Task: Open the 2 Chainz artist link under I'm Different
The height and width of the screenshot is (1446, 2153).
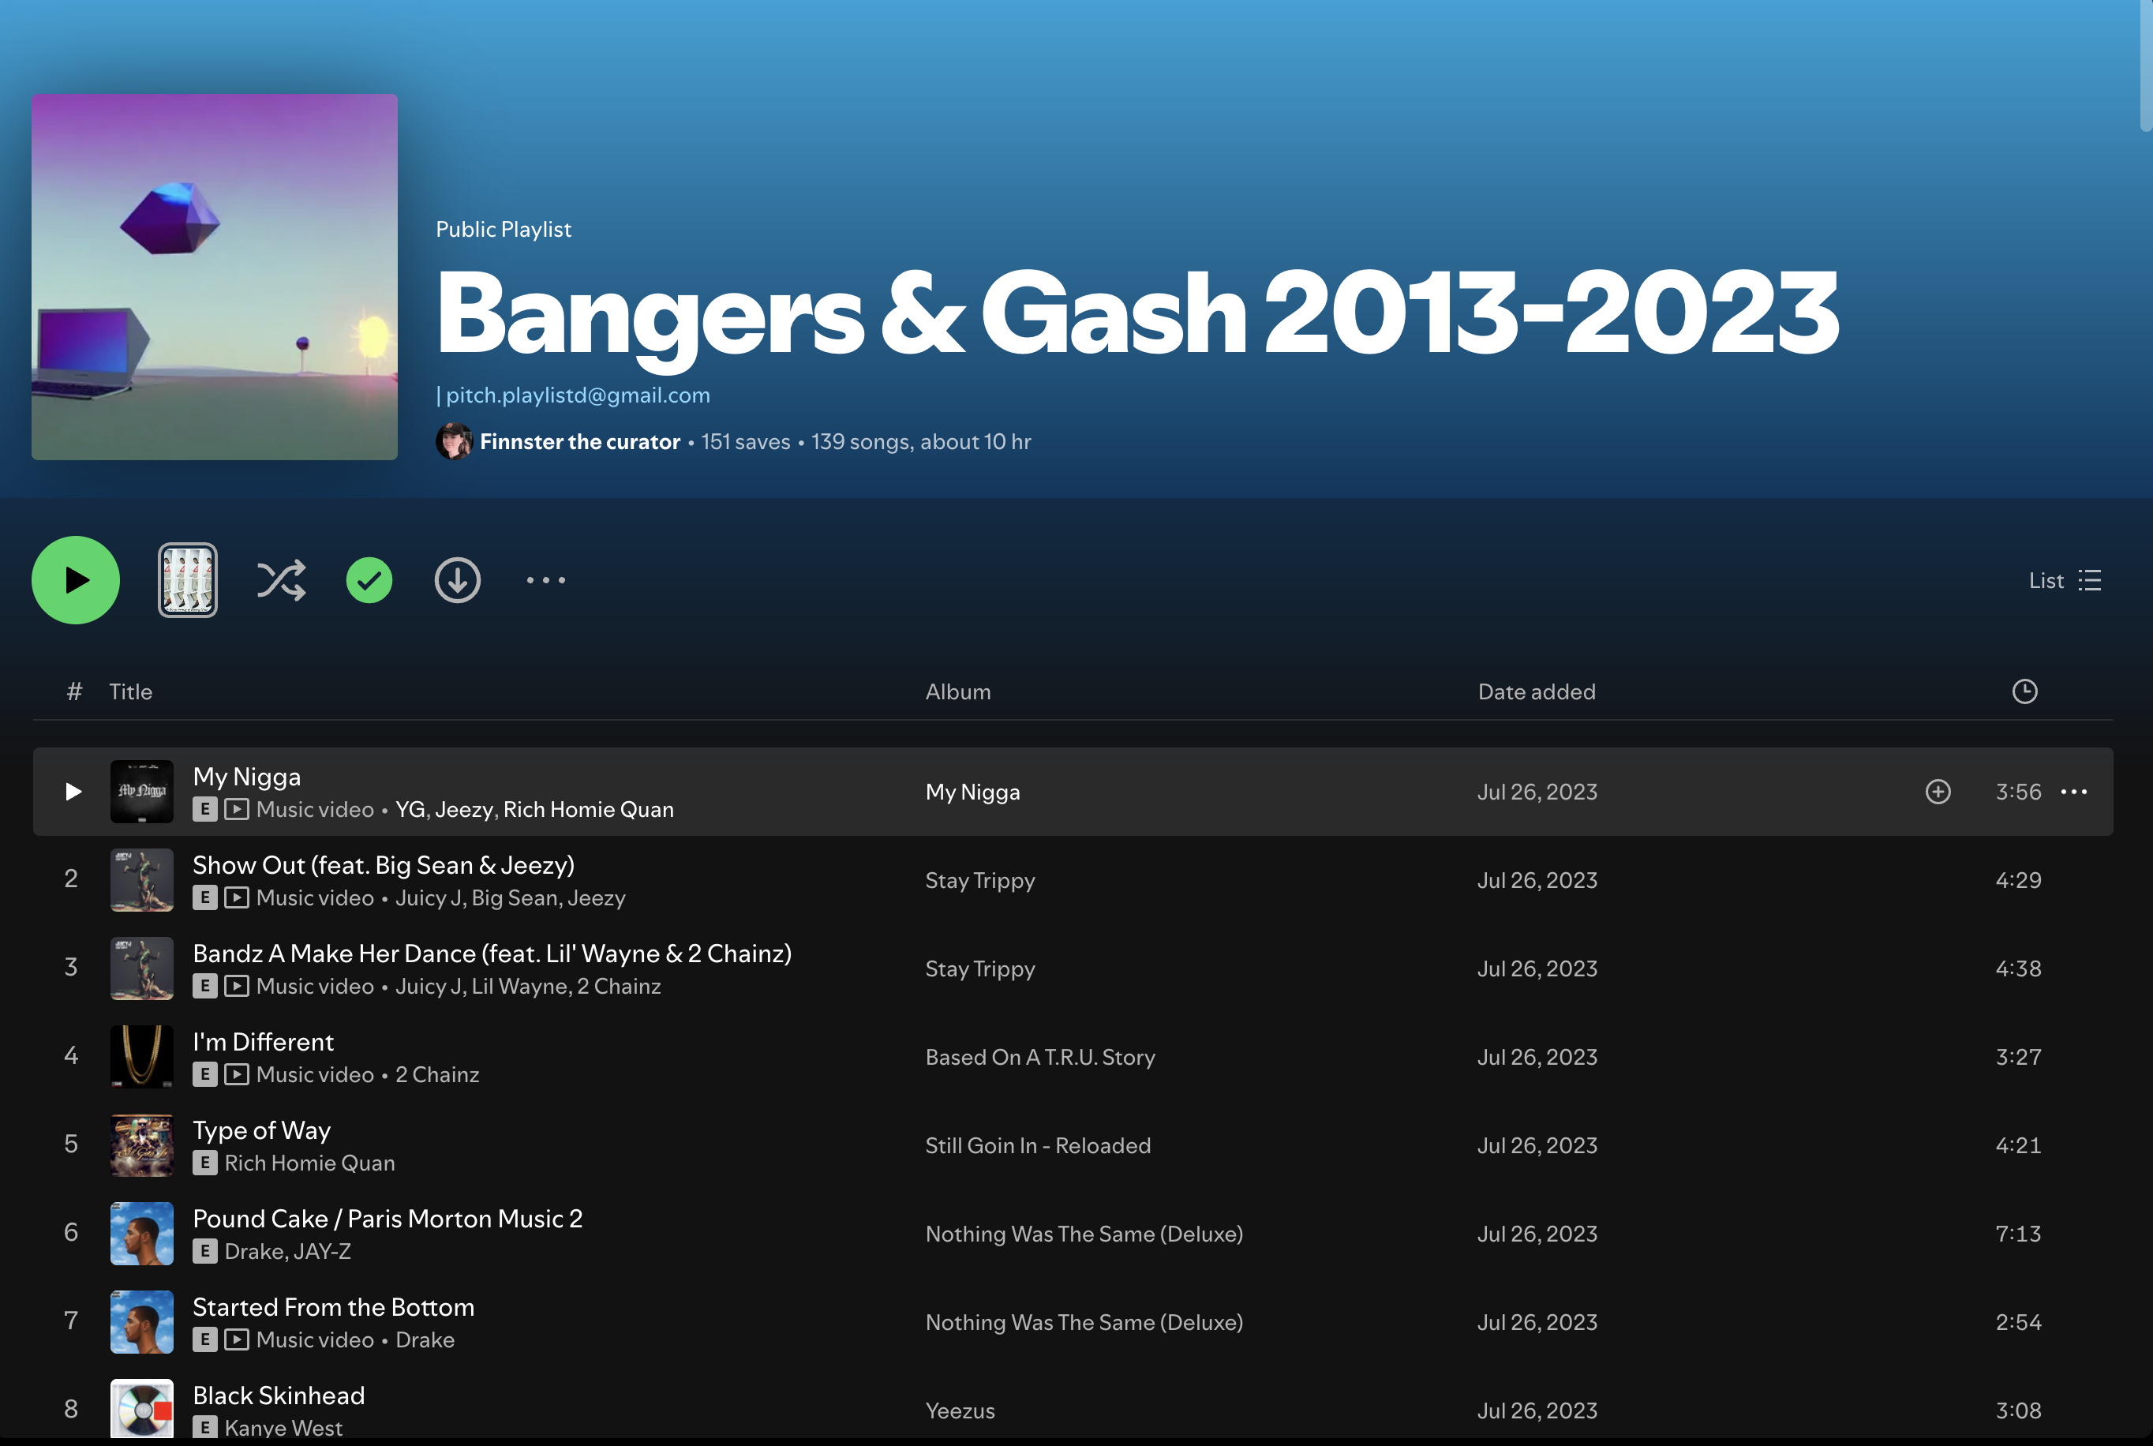Action: 437,1074
